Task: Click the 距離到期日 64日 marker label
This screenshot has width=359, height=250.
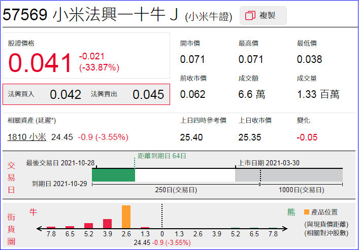Action: [x=162, y=156]
